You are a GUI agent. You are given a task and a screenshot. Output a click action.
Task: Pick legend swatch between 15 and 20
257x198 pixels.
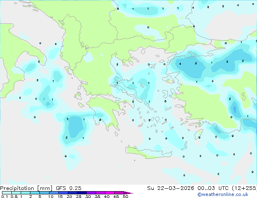pos(63,193)
